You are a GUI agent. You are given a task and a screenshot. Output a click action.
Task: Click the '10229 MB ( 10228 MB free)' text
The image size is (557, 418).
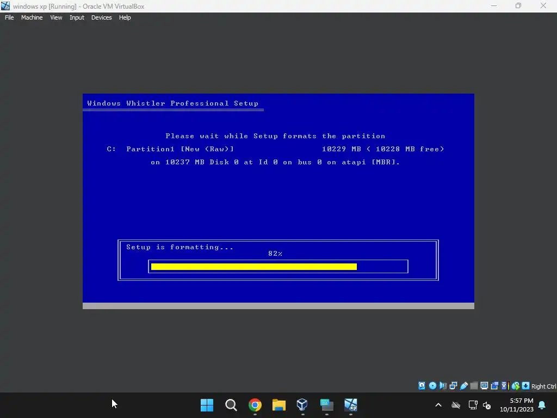(383, 149)
